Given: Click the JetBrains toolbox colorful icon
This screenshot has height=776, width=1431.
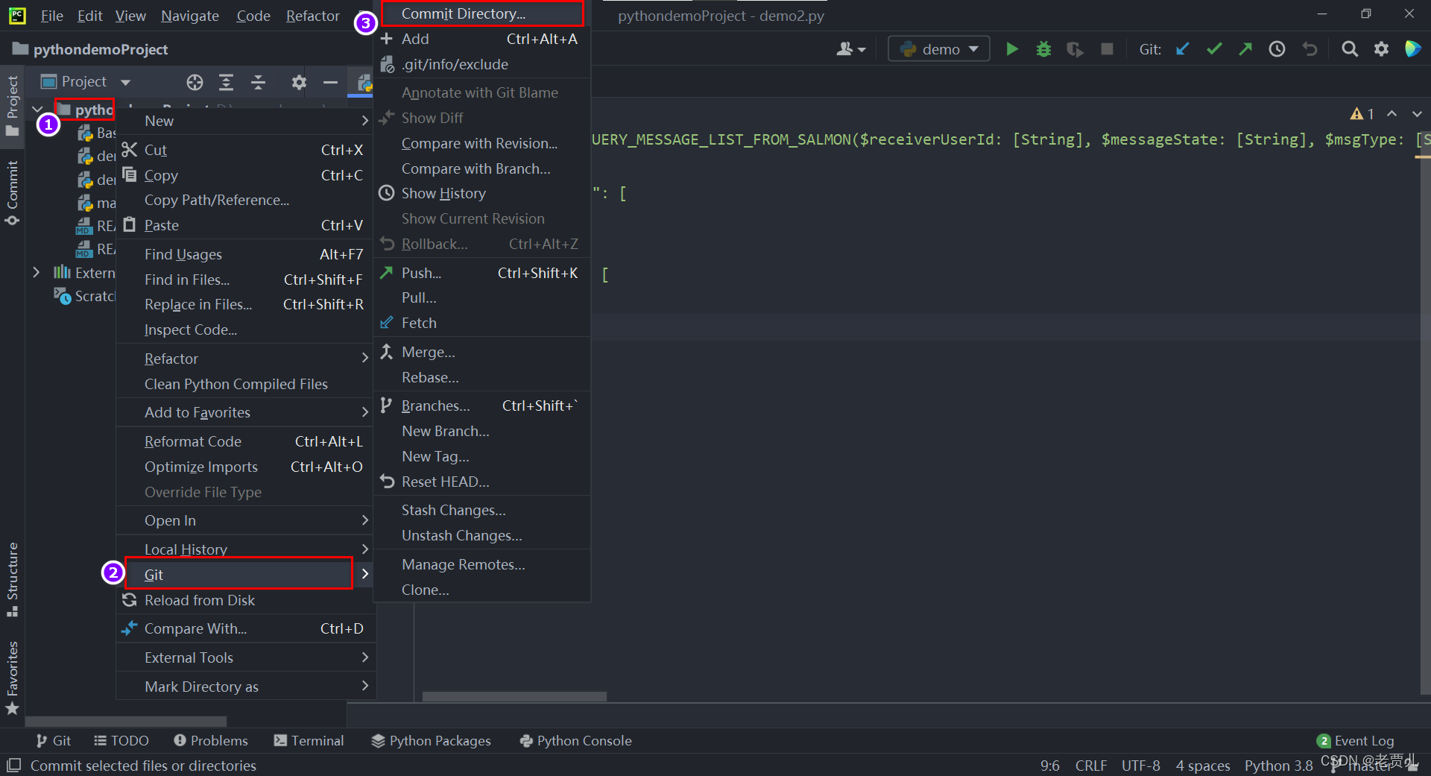Looking at the screenshot, I should point(1412,49).
